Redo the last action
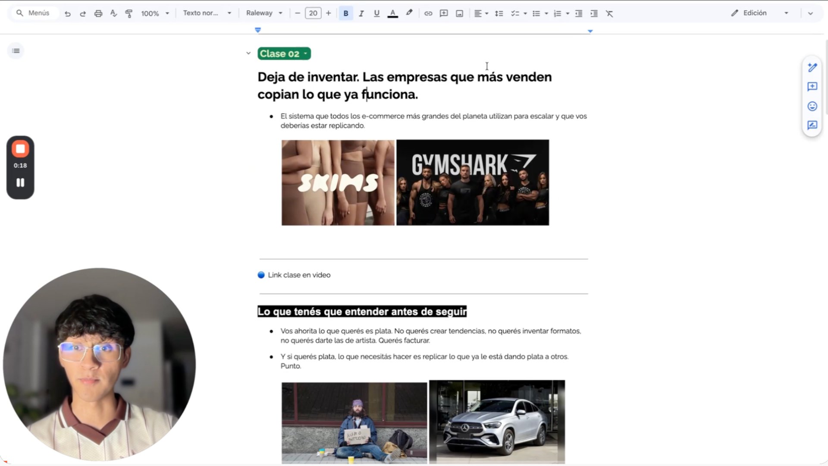 pos(83,13)
